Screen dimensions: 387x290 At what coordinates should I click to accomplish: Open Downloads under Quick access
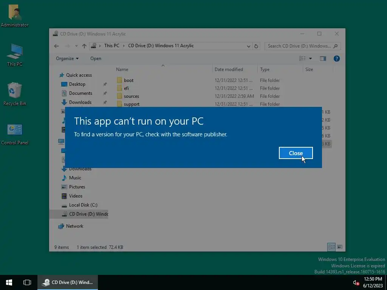(x=76, y=102)
